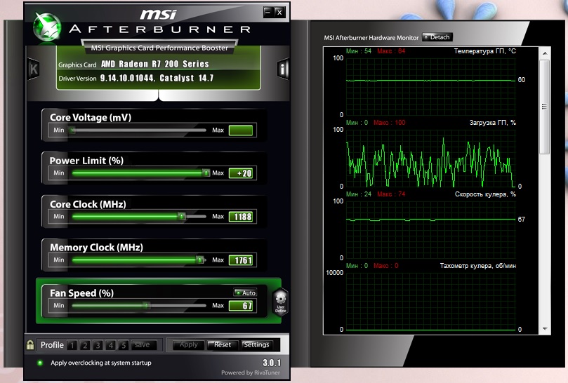Screen dimensions: 568x383
Task: Click the 'Температура ГП, °C' label
Action: pyautogui.click(x=485, y=51)
